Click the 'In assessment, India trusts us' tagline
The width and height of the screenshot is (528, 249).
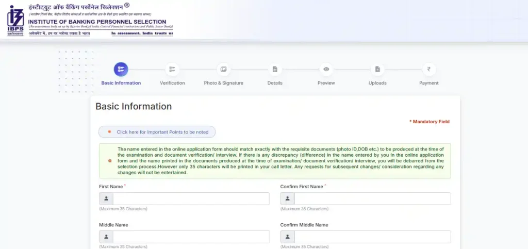pyautogui.click(x=142, y=34)
